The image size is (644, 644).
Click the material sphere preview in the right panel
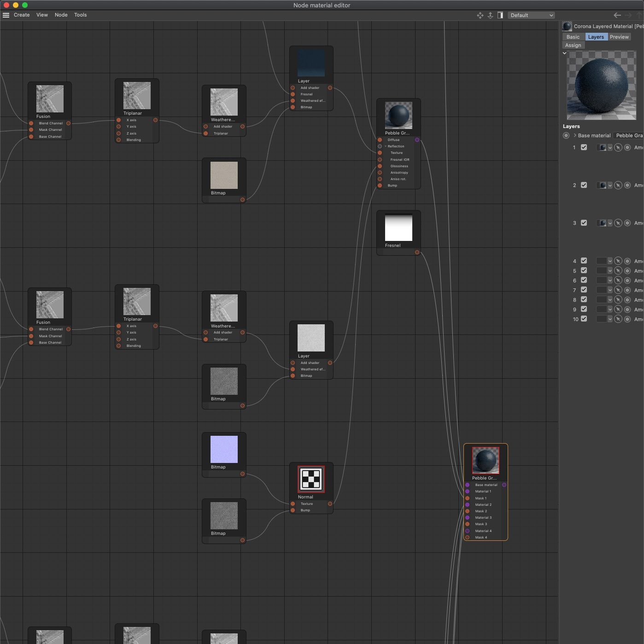pyautogui.click(x=601, y=85)
